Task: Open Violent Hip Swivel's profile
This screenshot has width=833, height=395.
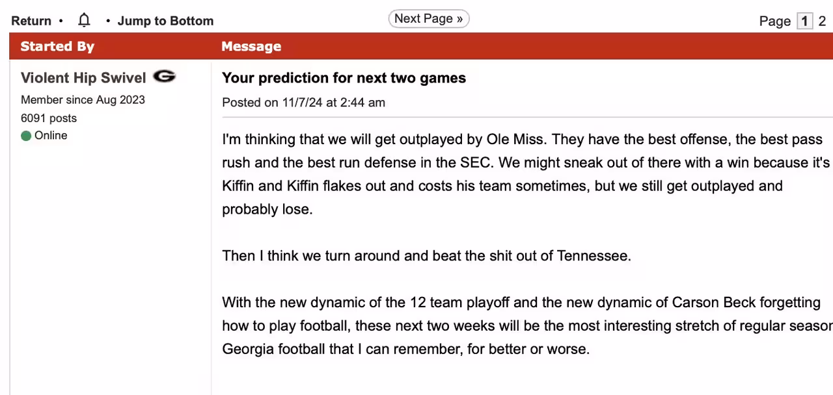Action: pos(83,78)
